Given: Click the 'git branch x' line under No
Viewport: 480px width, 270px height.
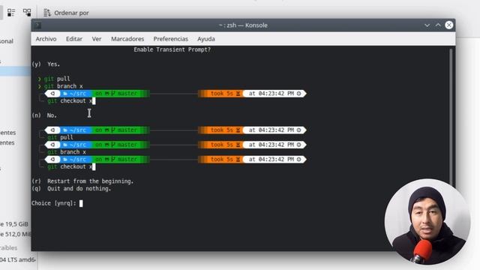Looking at the screenshot, I should [67, 151].
